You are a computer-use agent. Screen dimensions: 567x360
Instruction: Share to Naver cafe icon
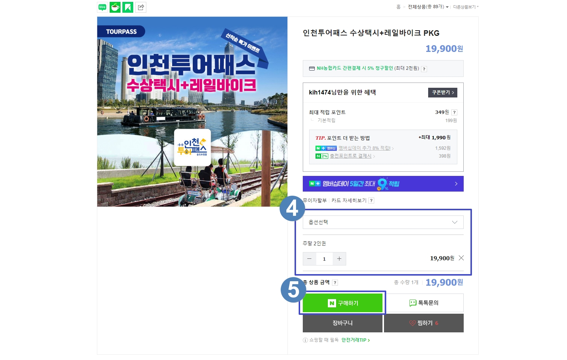pyautogui.click(x=115, y=7)
